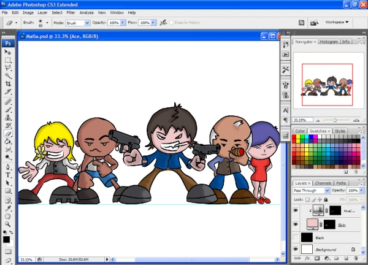The height and width of the screenshot is (265, 368).
Task: Select the Paint Bucket tool
Action: [8, 141]
